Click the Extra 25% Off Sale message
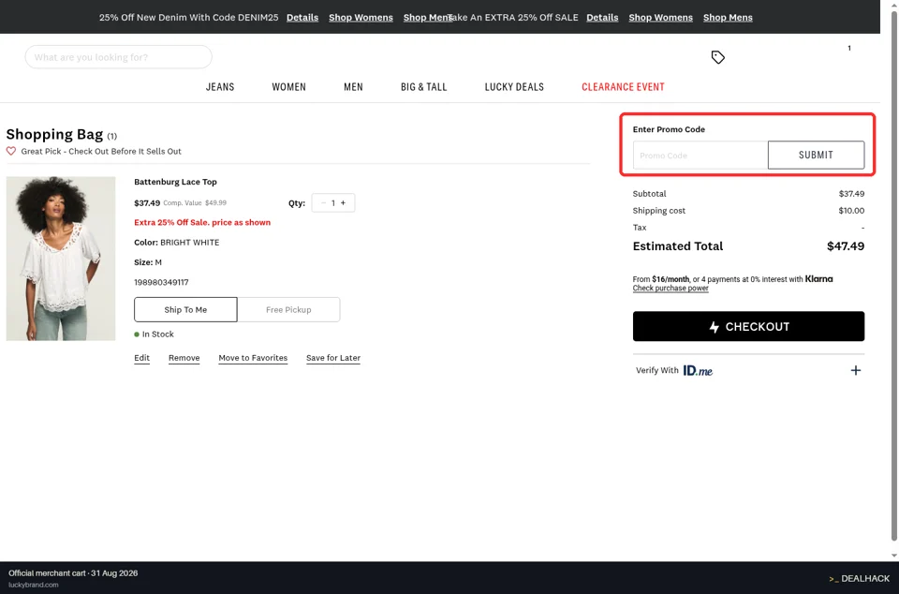Image resolution: width=899 pixels, height=594 pixels. point(202,222)
